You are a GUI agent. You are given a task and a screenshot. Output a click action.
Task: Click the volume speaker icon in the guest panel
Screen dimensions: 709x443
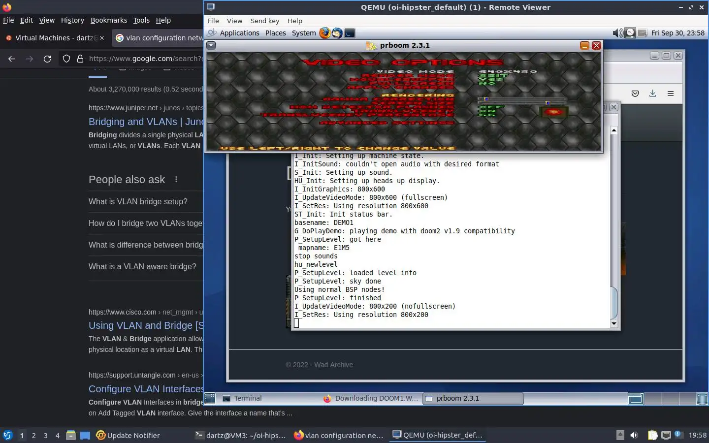point(617,33)
